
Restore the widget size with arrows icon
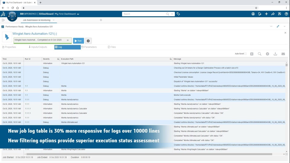point(278,27)
